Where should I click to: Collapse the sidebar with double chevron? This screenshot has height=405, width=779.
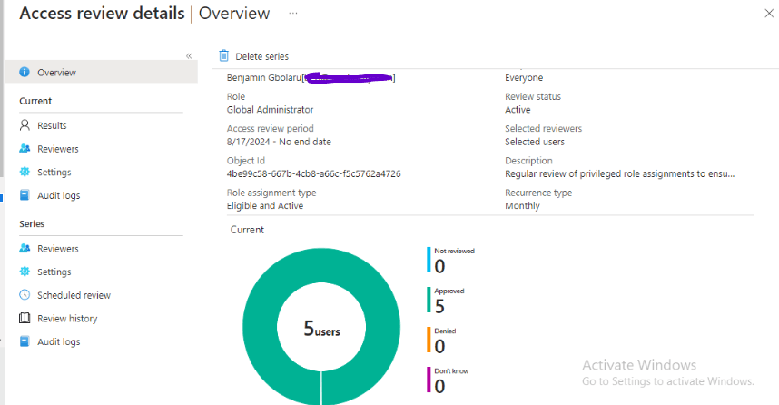[x=189, y=56]
